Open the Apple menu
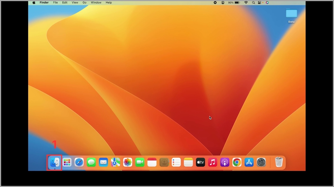 34,2
